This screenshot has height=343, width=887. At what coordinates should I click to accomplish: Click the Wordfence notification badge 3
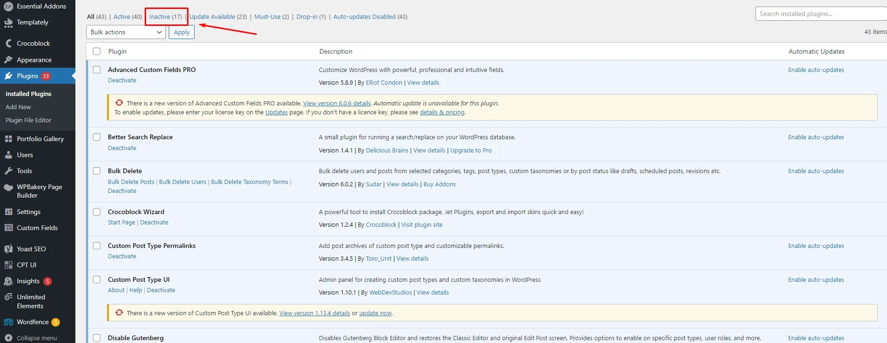pyautogui.click(x=56, y=322)
